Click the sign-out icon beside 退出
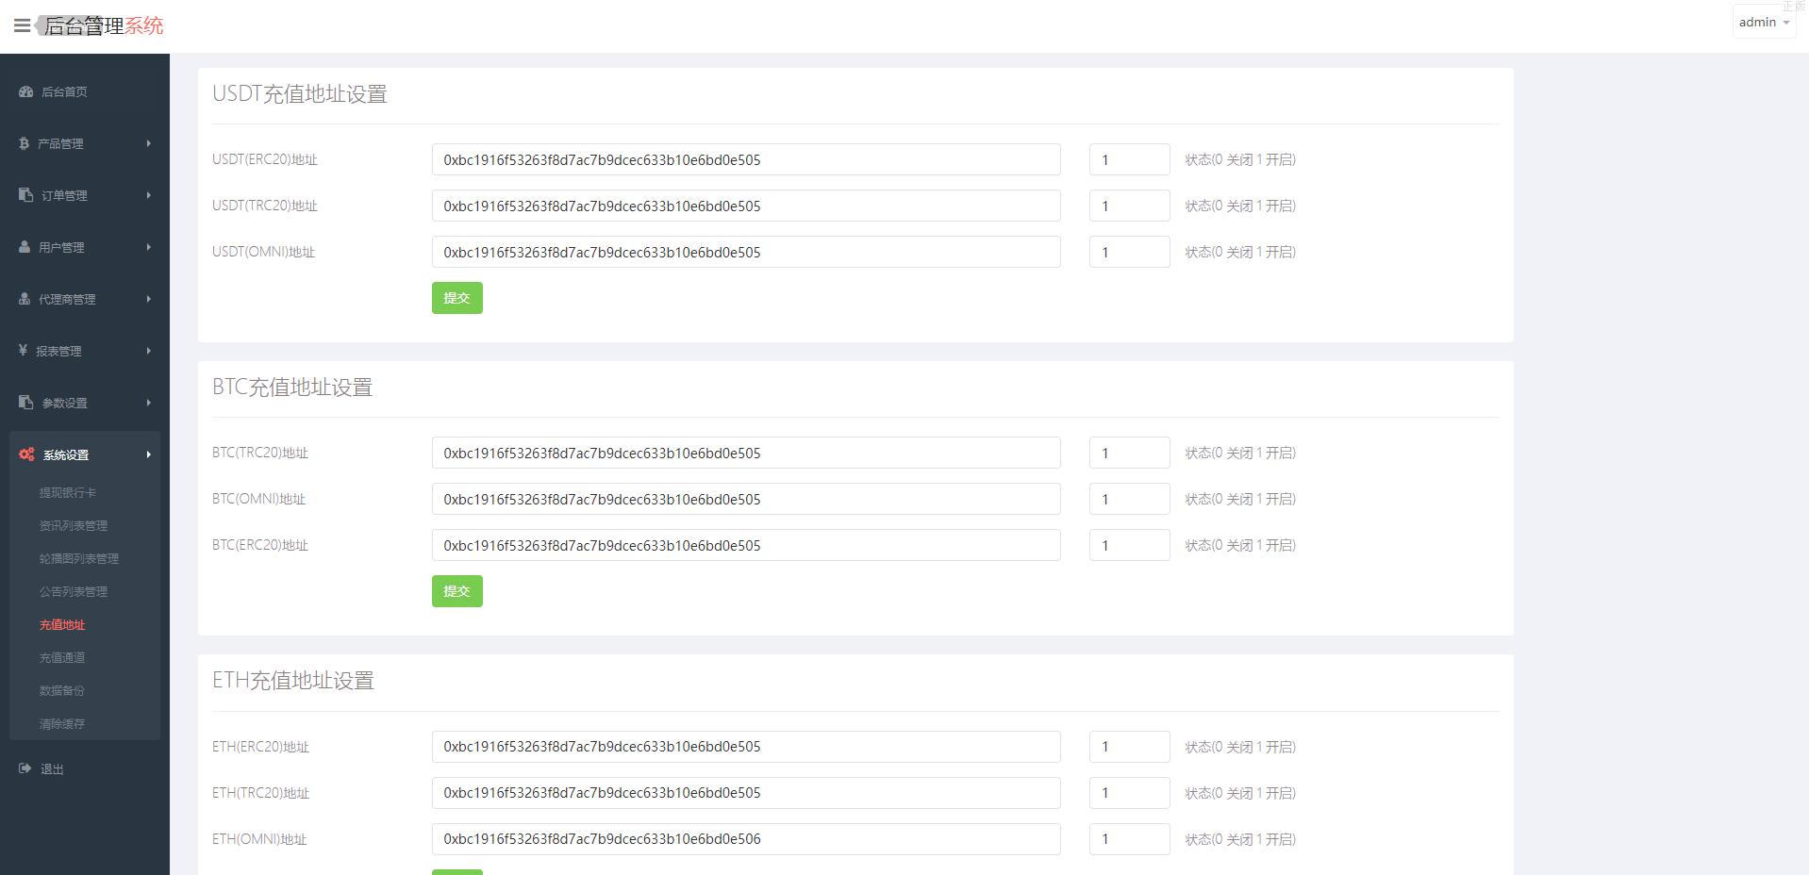Viewport: 1809px width, 875px height. pyautogui.click(x=25, y=768)
